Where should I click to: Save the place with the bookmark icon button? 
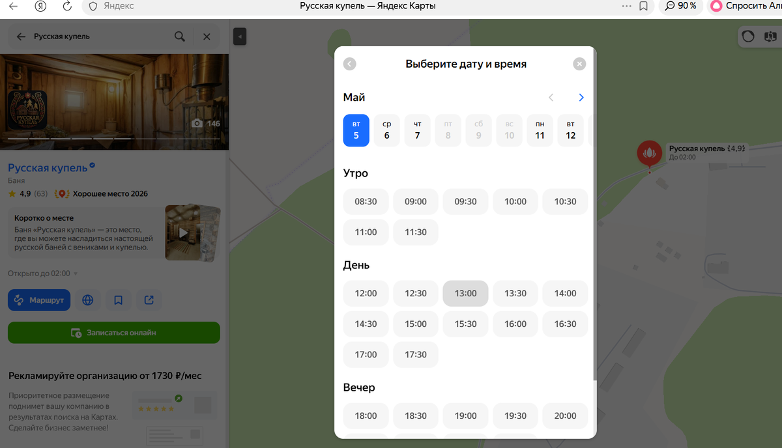(x=118, y=300)
